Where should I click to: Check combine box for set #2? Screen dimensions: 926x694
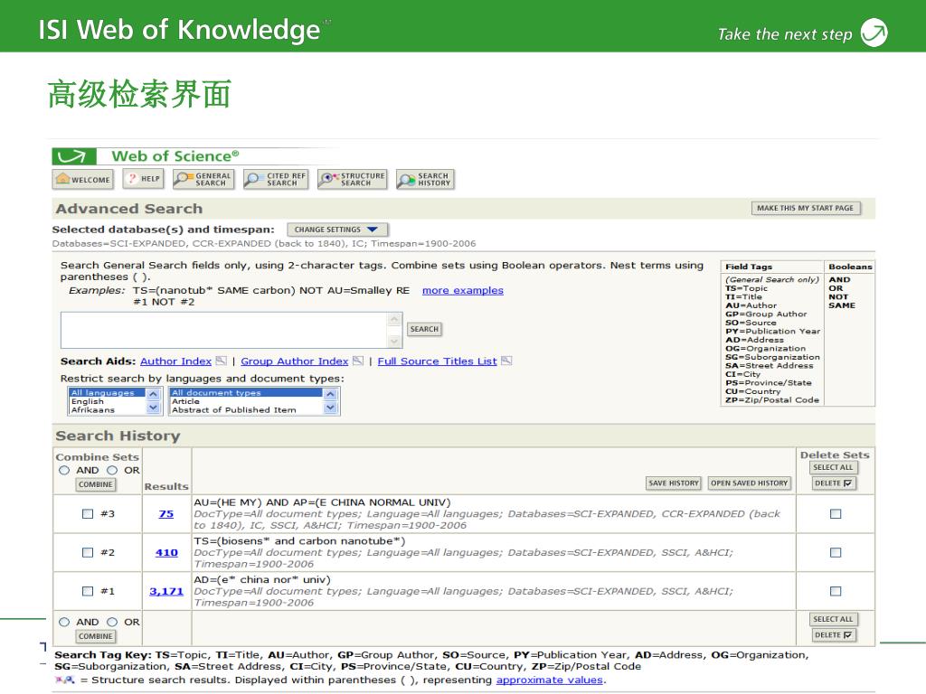pos(88,553)
